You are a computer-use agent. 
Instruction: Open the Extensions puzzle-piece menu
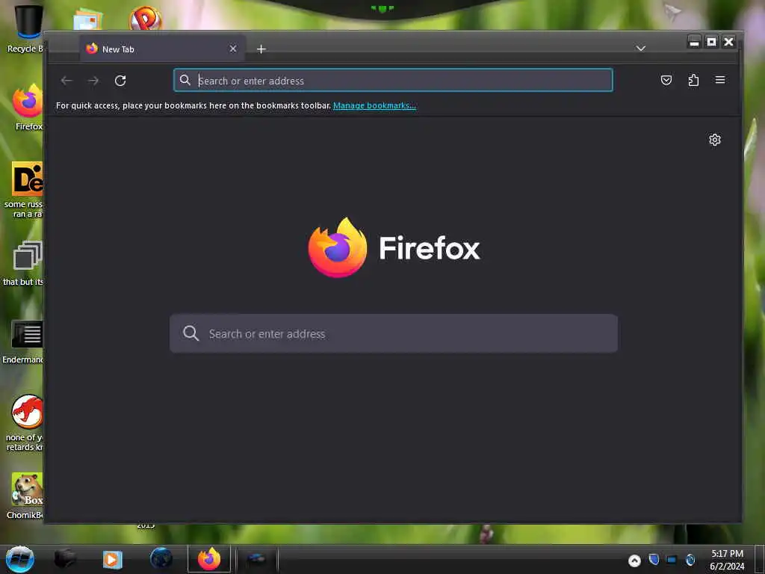[693, 80]
